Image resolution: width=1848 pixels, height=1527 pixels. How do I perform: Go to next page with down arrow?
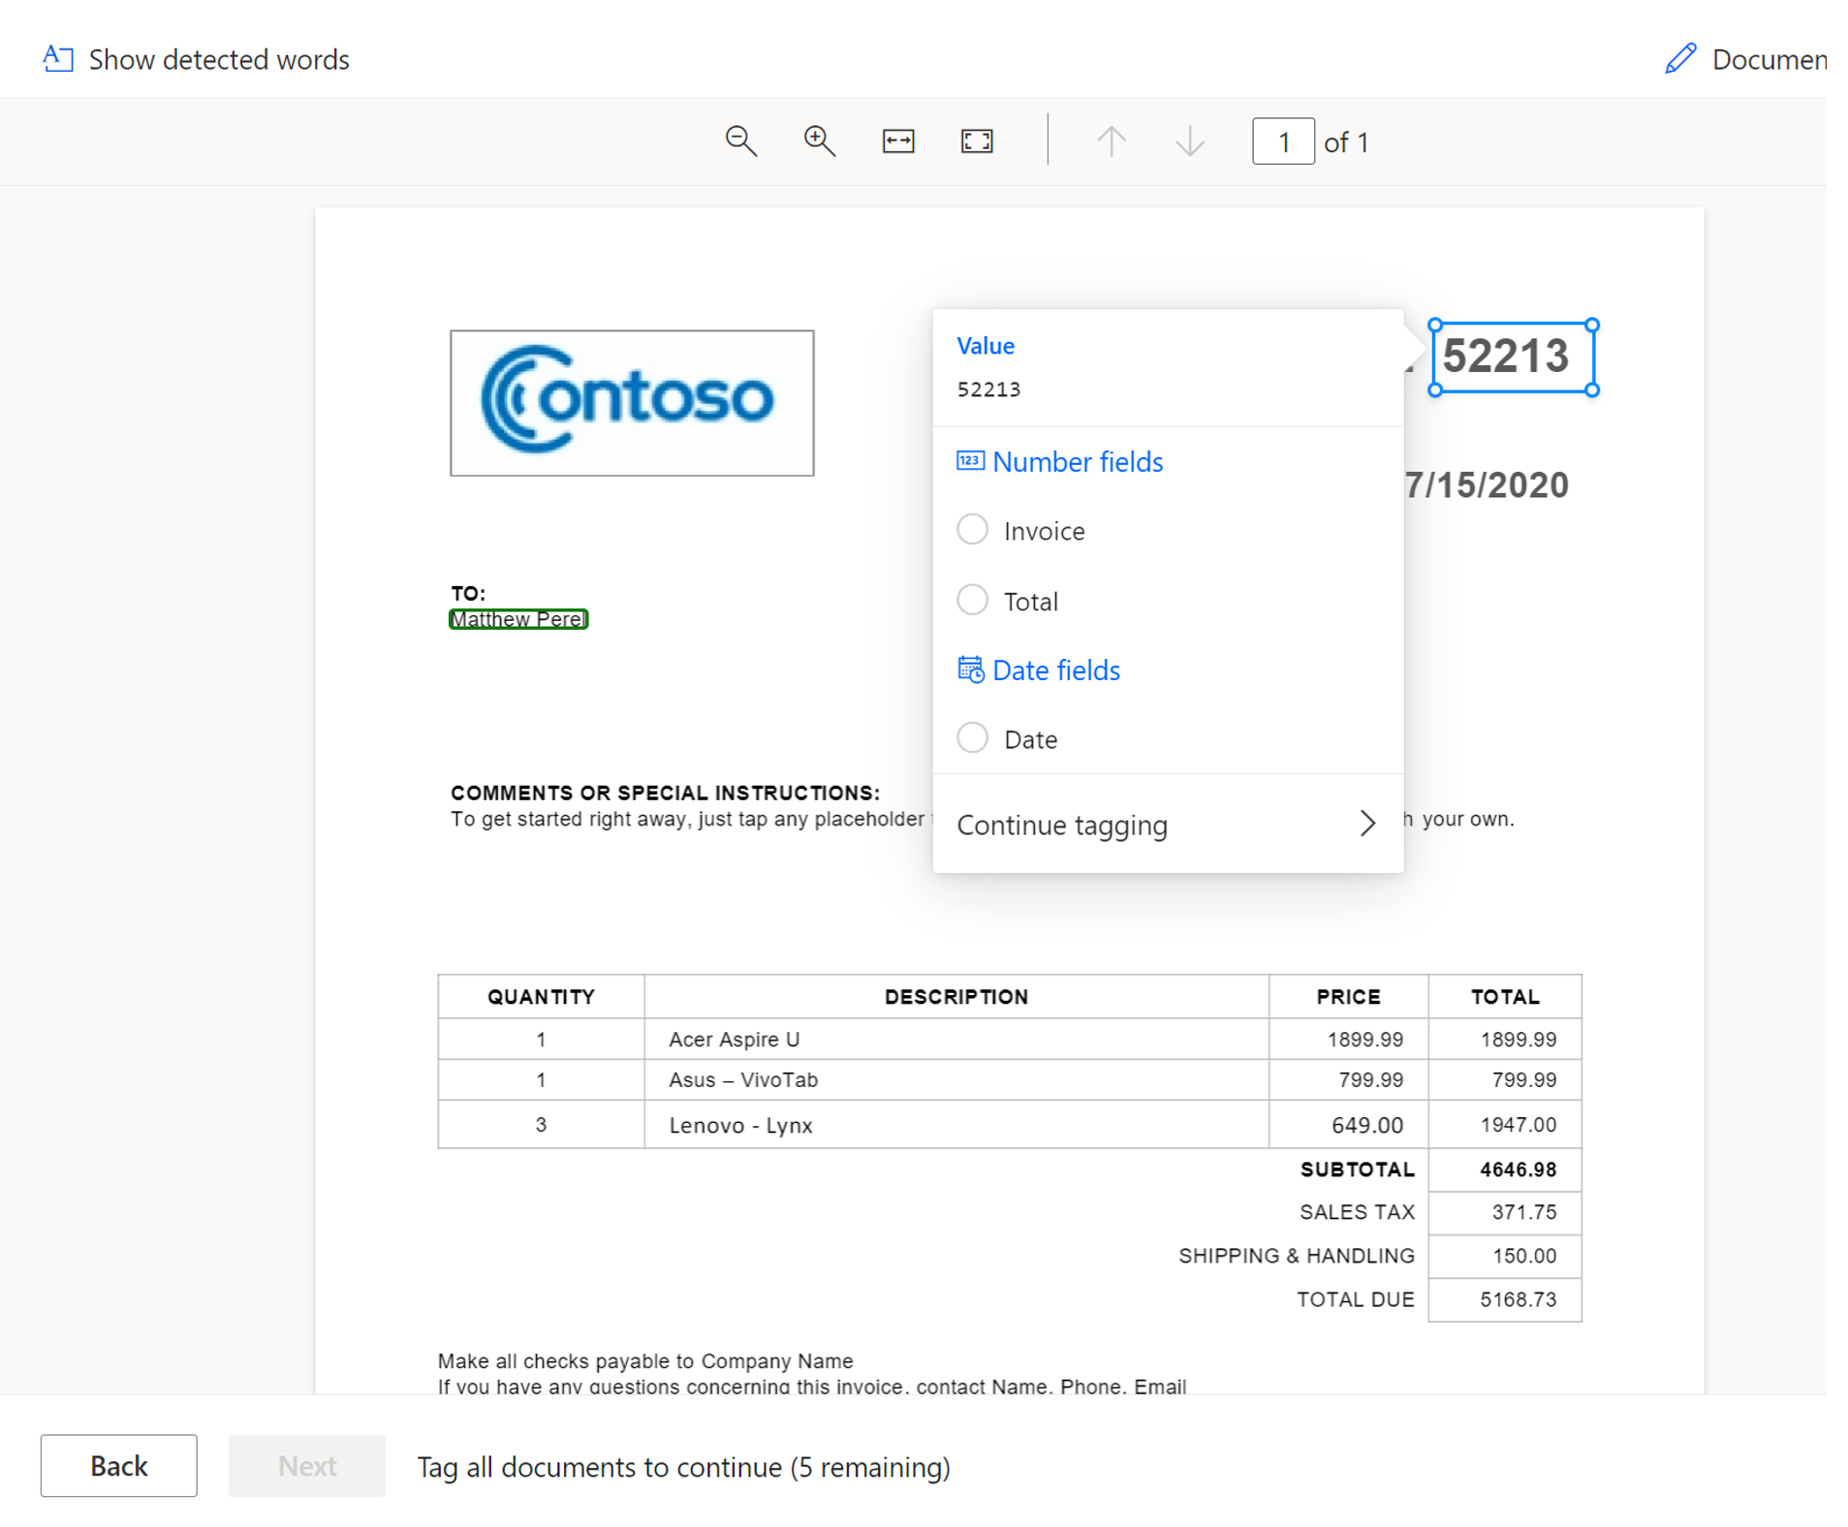click(x=1188, y=141)
